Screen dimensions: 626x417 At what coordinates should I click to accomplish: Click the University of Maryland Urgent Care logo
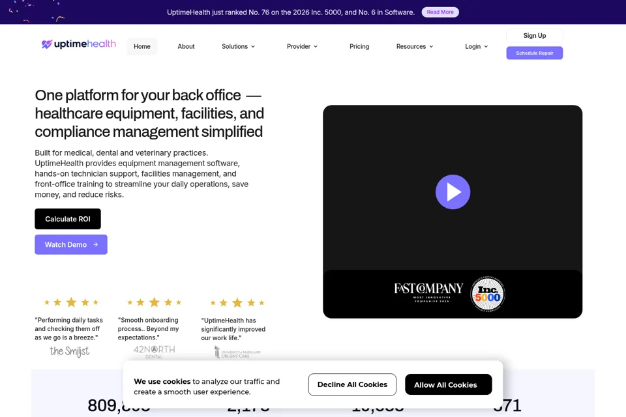pyautogui.click(x=237, y=352)
